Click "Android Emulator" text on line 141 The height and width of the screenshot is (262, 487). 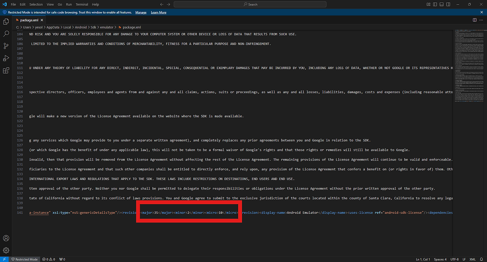point(302,212)
